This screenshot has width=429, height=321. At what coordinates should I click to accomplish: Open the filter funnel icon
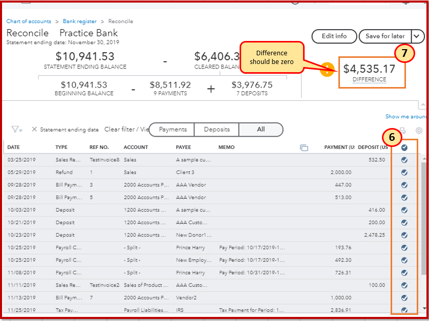pyautogui.click(x=17, y=130)
